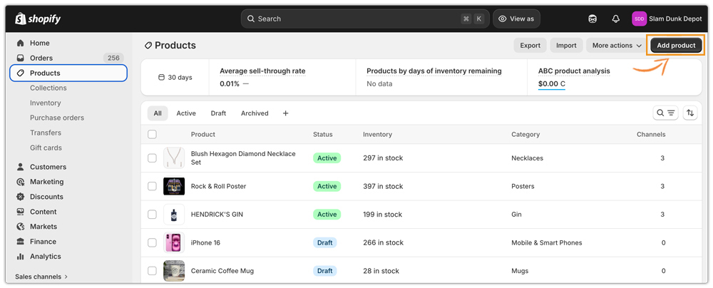This screenshot has height=288, width=713.
Task: Open the iPhone 16 thumbnail
Action: tap(174, 242)
